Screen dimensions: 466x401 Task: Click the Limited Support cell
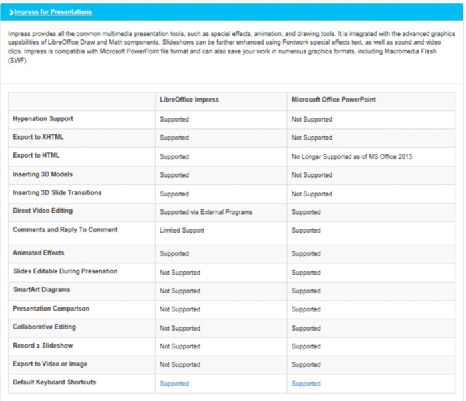(182, 231)
